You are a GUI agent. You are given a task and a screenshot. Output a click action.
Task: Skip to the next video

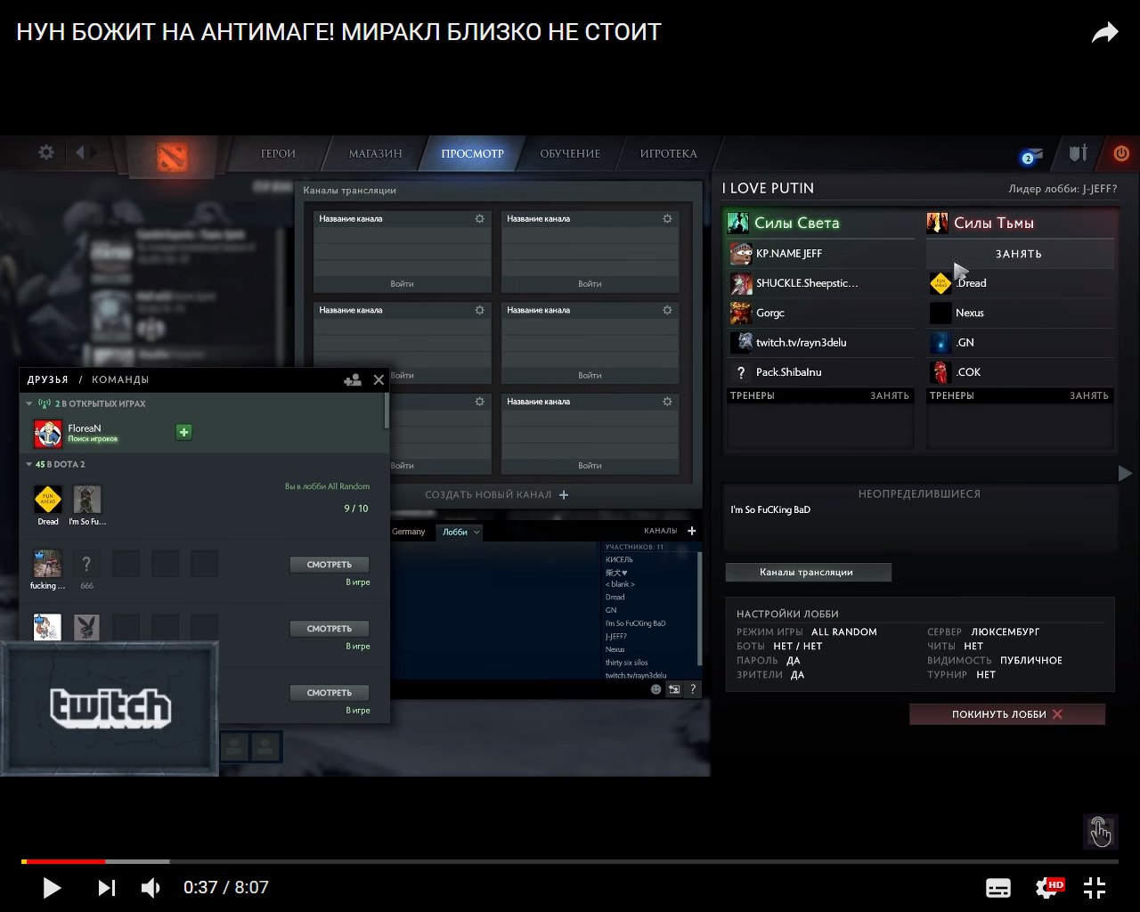[x=106, y=887]
